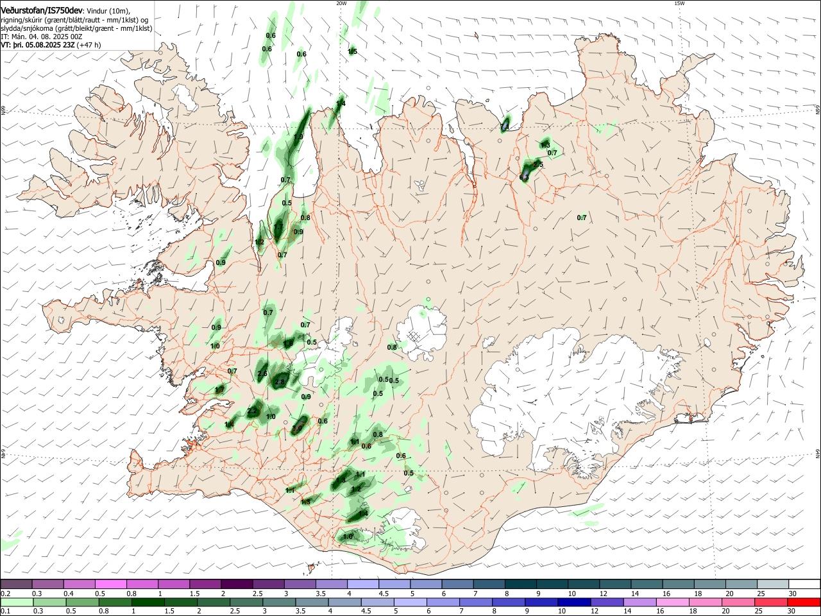Pick the lower-row legend swatch labeled 1.5

click(x=181, y=603)
